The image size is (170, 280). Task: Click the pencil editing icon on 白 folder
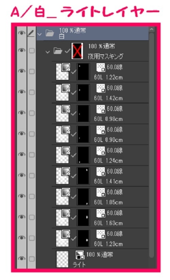coord(31,33)
